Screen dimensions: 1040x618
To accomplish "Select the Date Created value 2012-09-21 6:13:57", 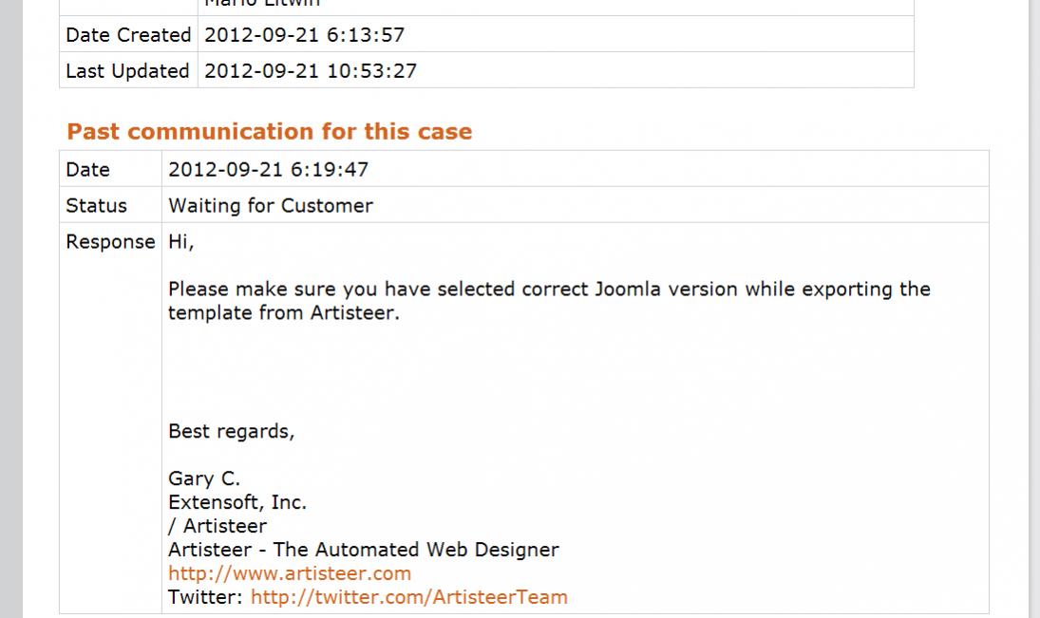I will (x=304, y=34).
